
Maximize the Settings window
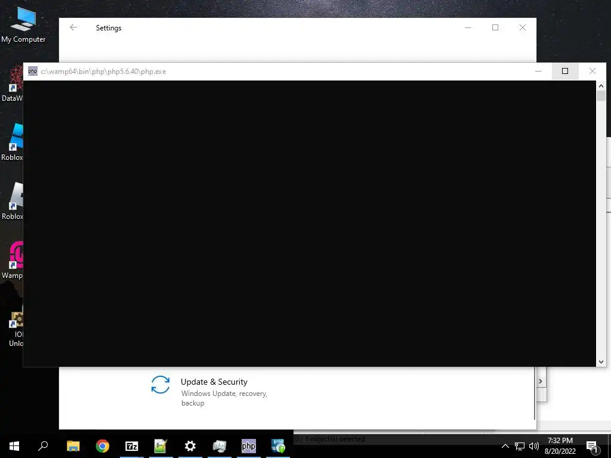click(495, 27)
